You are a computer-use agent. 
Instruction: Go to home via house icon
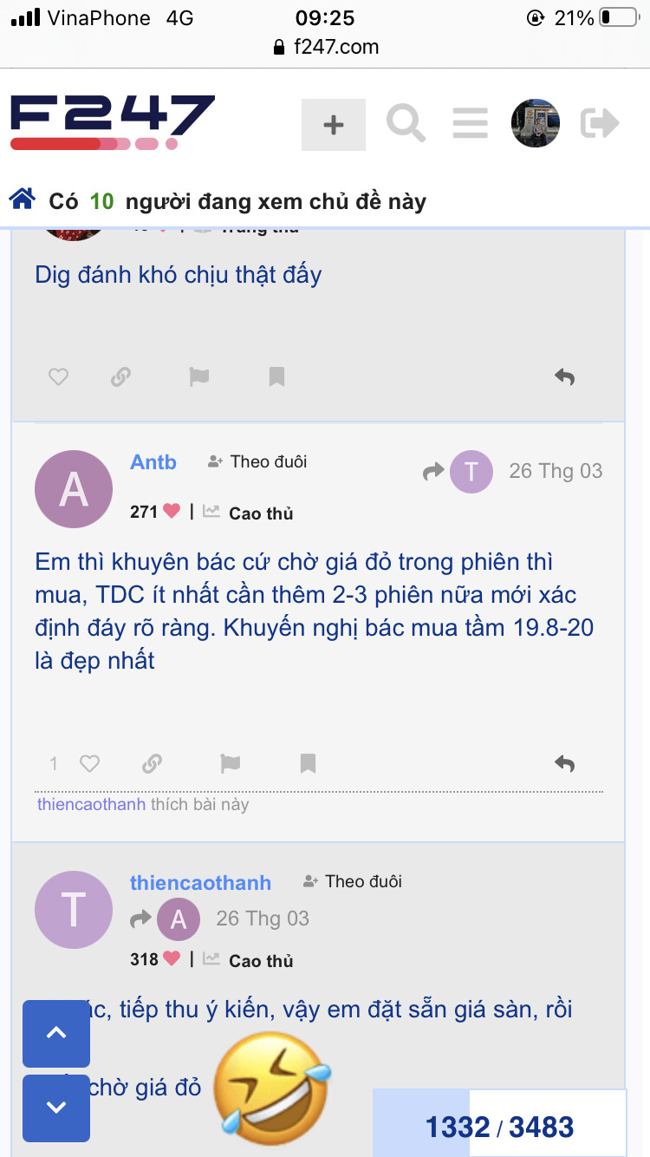[22, 200]
